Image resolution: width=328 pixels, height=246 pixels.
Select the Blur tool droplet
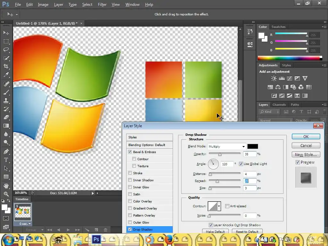coord(6,134)
